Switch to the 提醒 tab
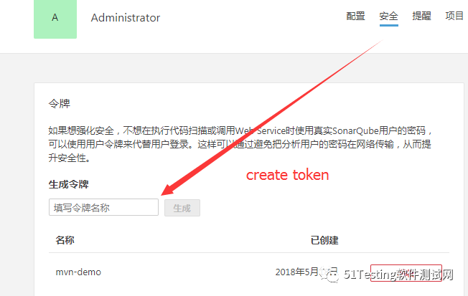The height and width of the screenshot is (296, 468). click(421, 16)
